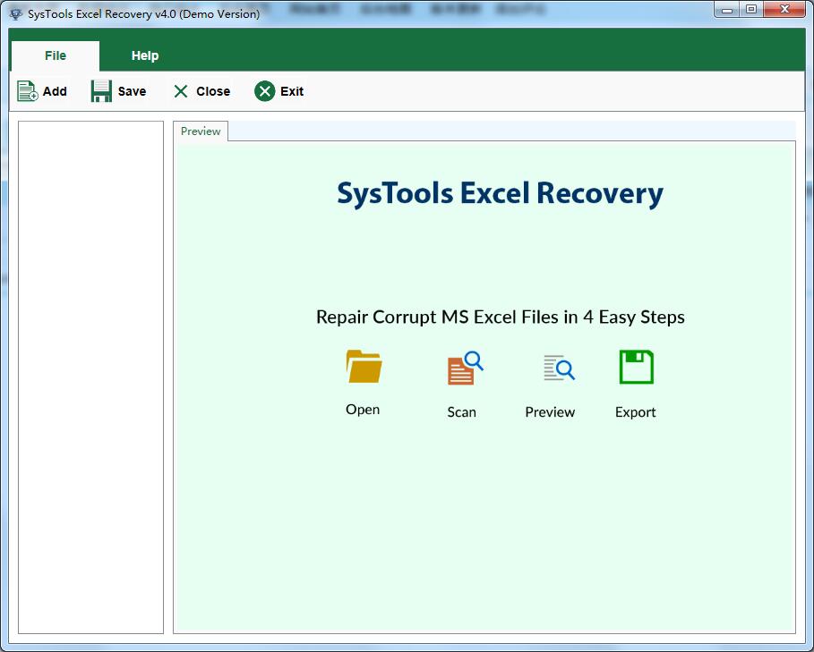Select the Preview panel tab
814x652 pixels.
click(201, 131)
